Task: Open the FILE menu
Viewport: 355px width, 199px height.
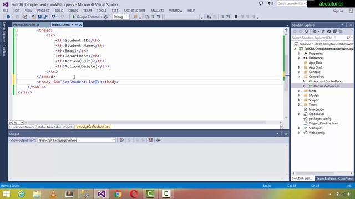Action: coord(6,11)
